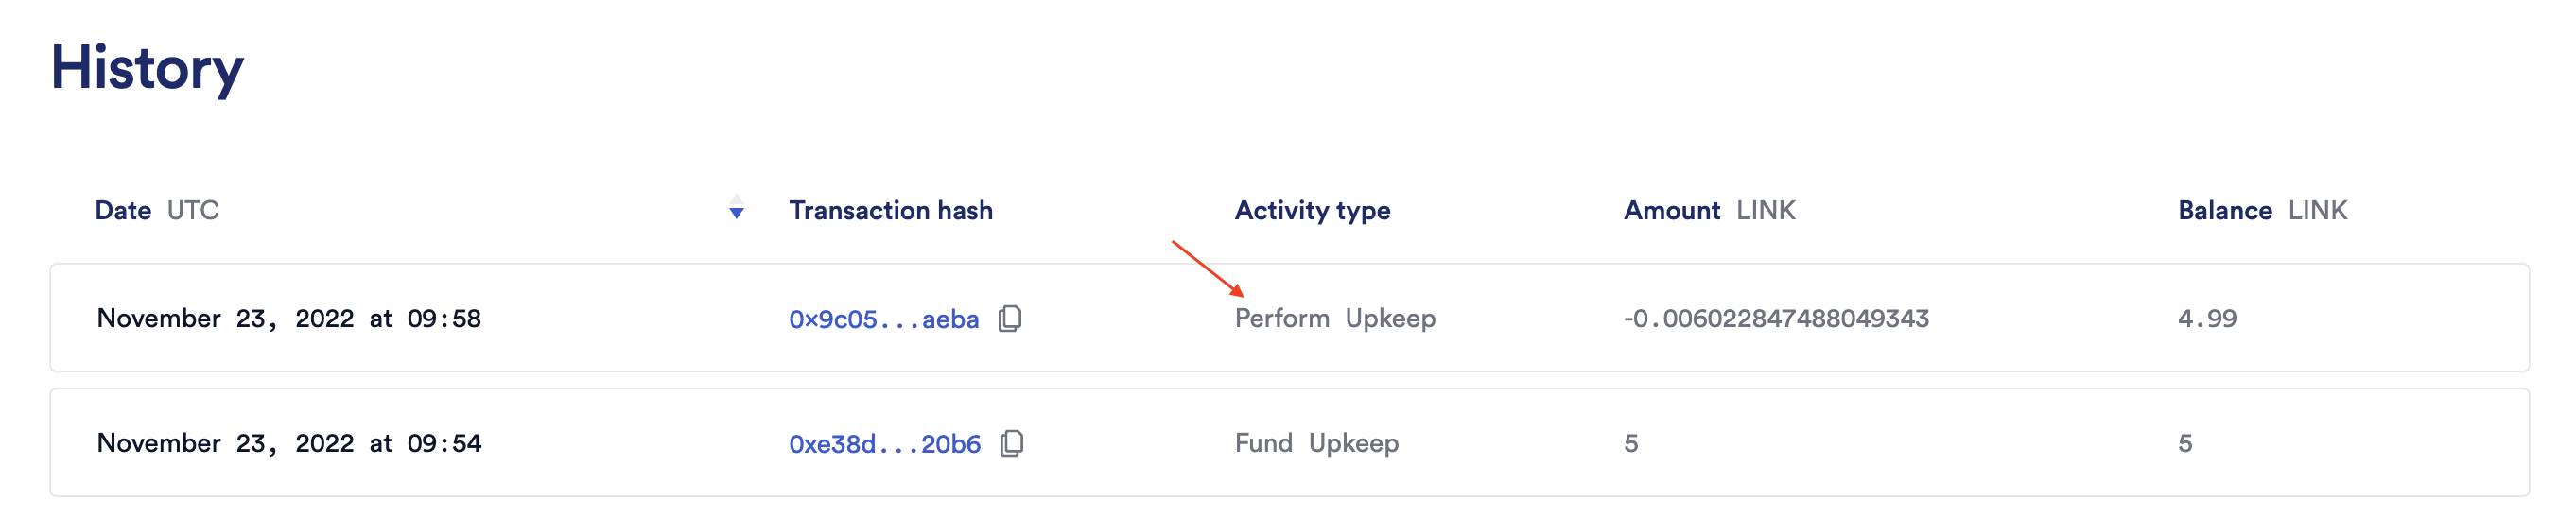
Task: Open transaction 0x9c05...aeba link
Action: point(884,319)
